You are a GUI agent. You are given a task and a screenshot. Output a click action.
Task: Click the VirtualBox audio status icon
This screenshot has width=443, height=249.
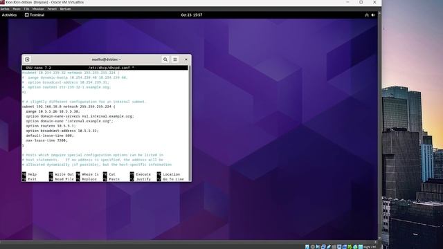coord(318,247)
